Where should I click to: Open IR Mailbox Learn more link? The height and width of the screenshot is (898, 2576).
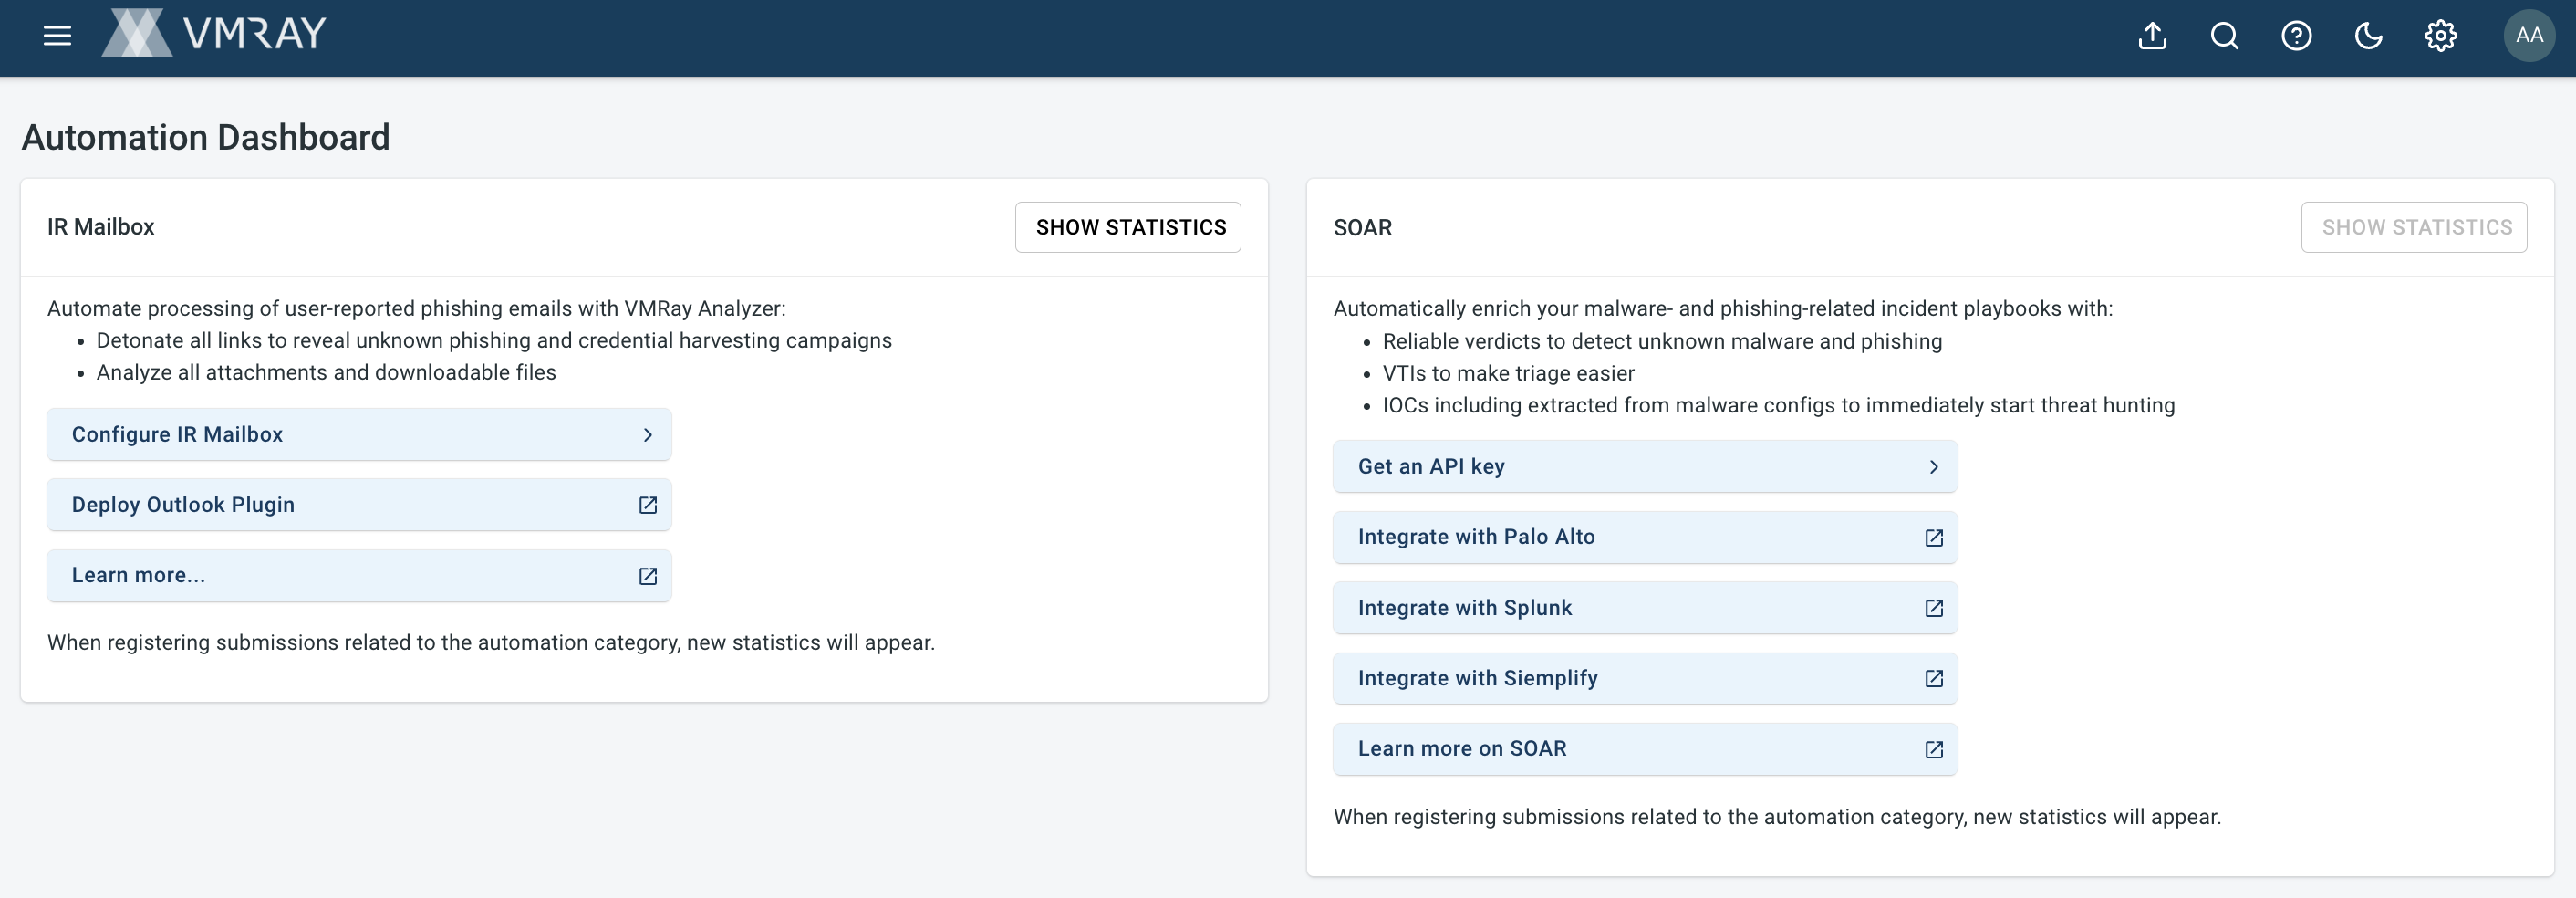359,575
